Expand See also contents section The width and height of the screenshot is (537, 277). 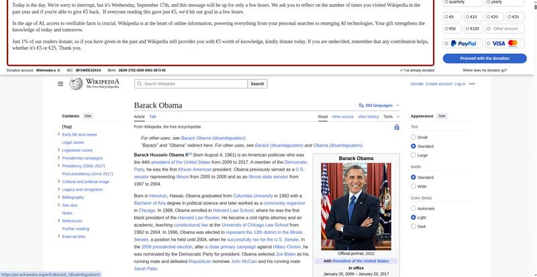[59, 205]
